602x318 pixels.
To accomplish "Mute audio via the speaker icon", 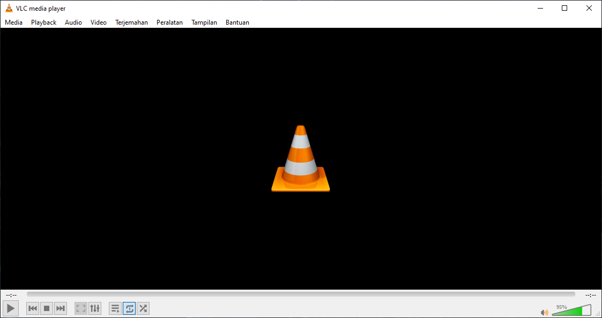I will tap(544, 312).
